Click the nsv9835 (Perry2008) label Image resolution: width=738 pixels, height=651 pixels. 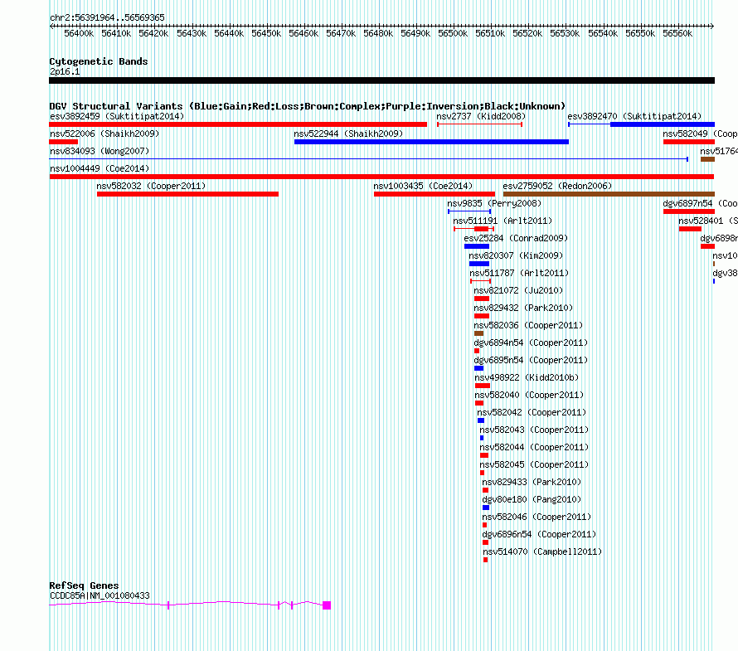point(494,203)
